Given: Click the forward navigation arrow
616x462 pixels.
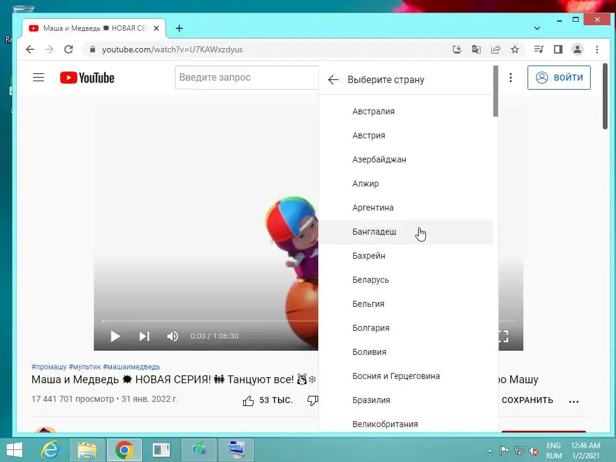Looking at the screenshot, I should [x=49, y=49].
